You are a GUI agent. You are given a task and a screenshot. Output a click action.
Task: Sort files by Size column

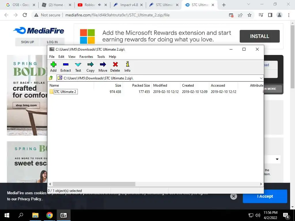coord(108,85)
